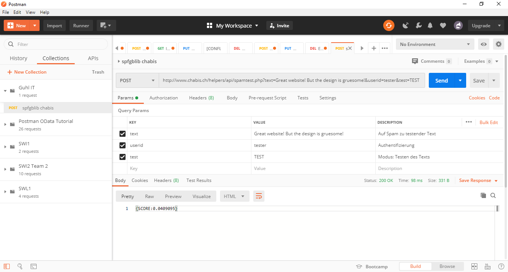Open the File menu
The width and height of the screenshot is (508, 272).
[x=6, y=12]
